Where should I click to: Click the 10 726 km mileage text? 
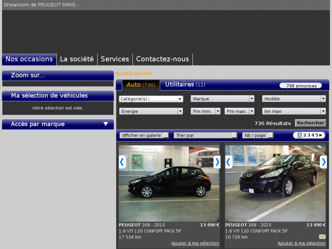tap(236, 237)
